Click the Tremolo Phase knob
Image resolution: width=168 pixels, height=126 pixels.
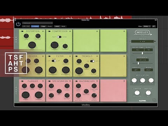pos(86,66)
